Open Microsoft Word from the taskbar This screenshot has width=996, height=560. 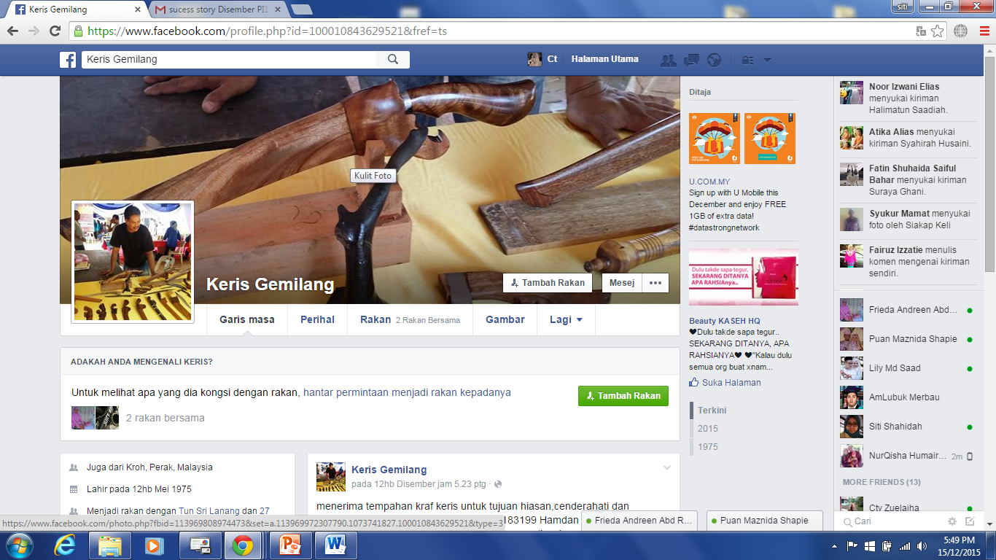pyautogui.click(x=336, y=545)
